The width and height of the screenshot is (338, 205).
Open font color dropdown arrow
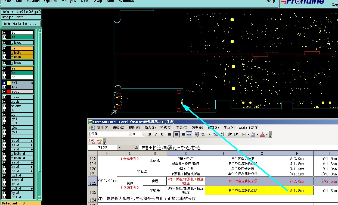click(x=267, y=134)
